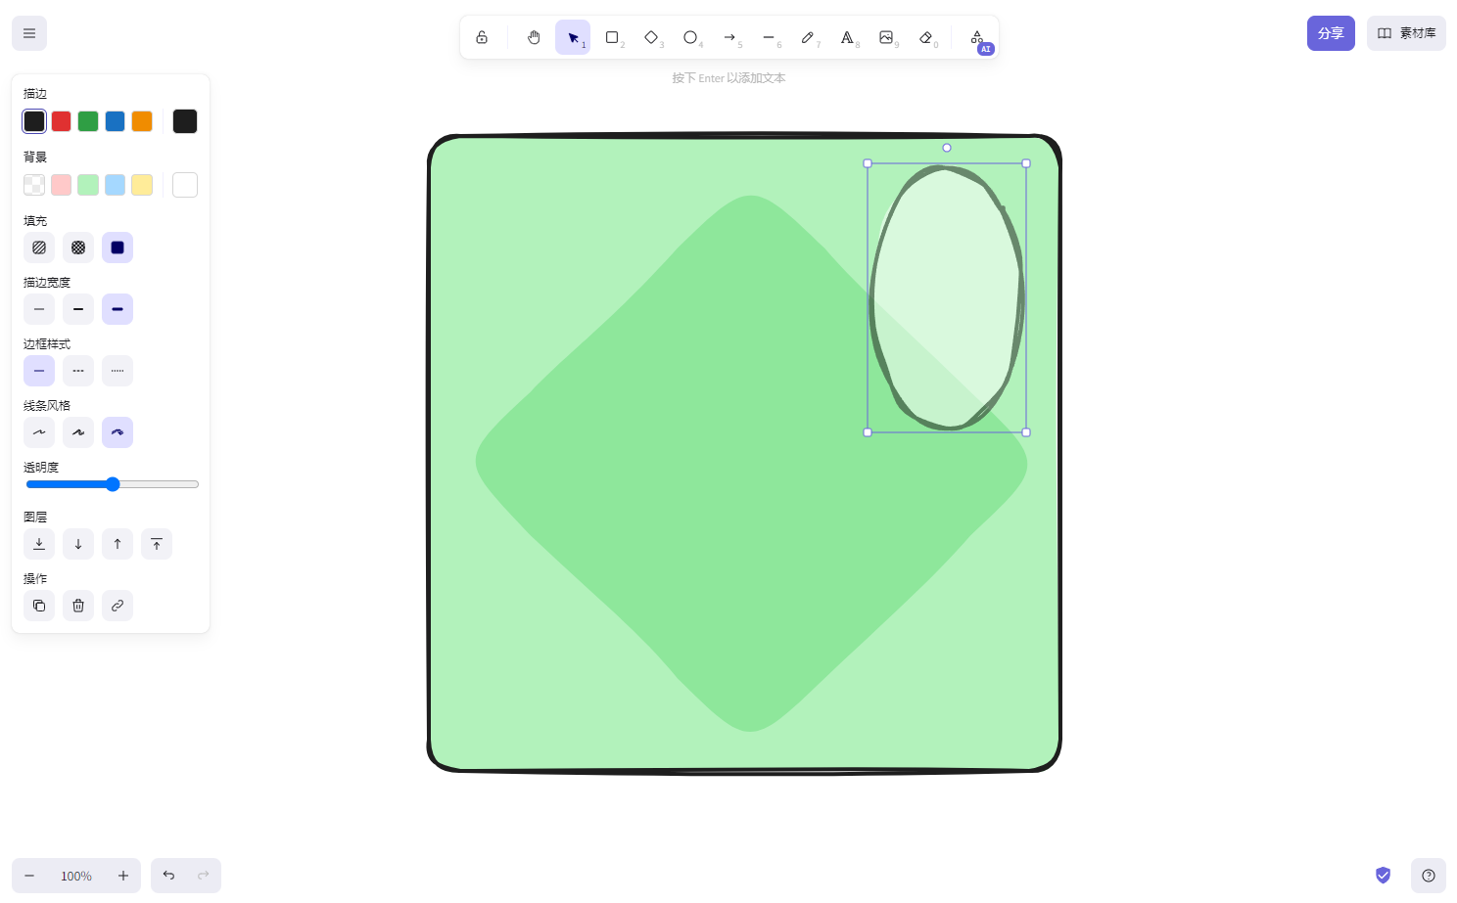Image resolution: width=1457 pixels, height=903 pixels.
Task: Open the help question mark
Action: tap(1429, 876)
